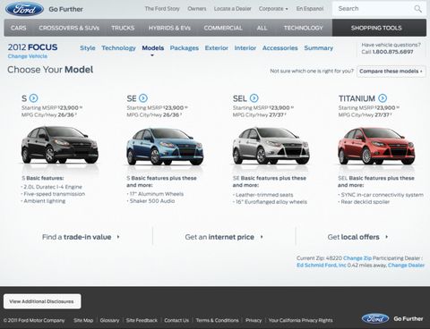
Task: Expand the Corporate dropdown
Action: 273,9
